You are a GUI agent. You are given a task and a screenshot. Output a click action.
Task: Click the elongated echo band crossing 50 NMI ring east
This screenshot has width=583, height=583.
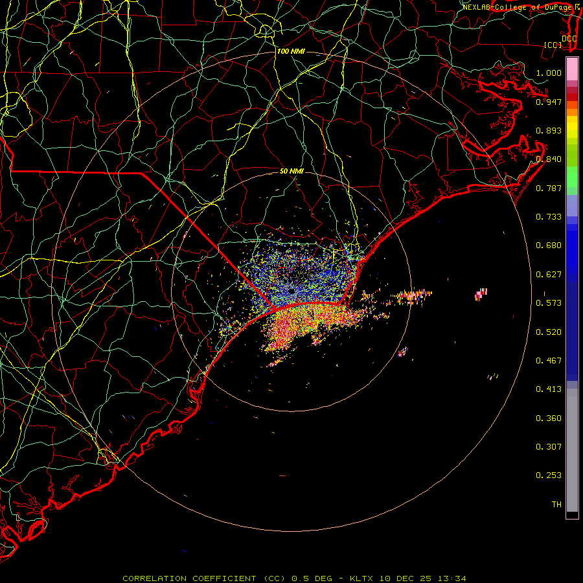(x=413, y=295)
